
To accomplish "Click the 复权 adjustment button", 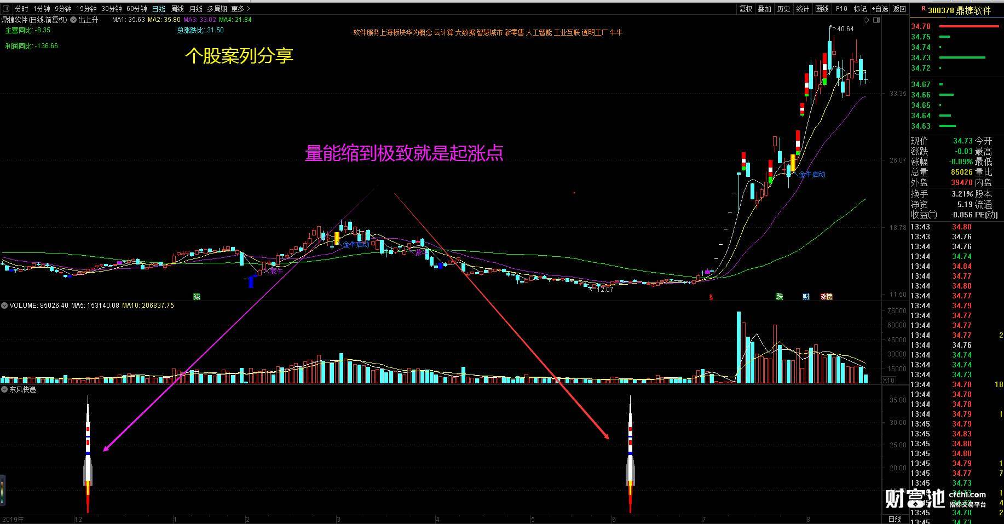I will click(746, 9).
